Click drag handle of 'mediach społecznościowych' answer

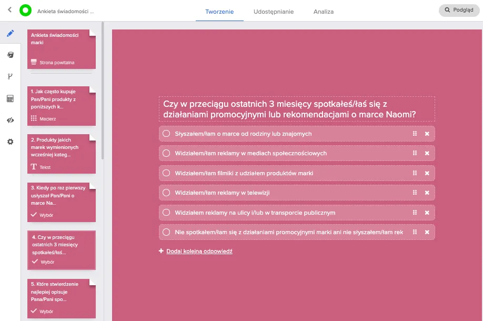[415, 153]
